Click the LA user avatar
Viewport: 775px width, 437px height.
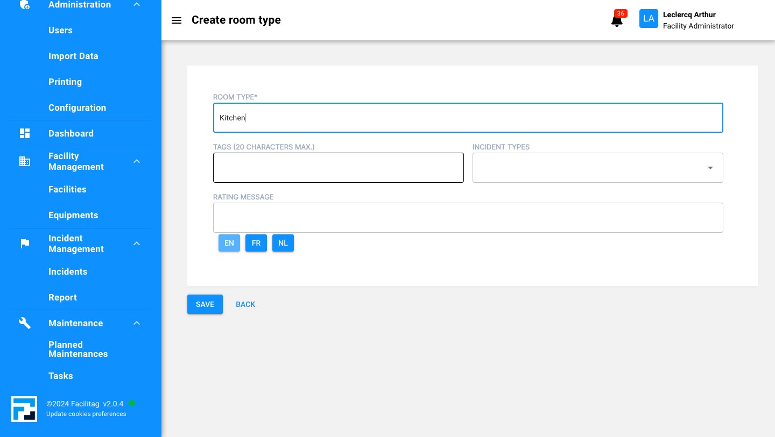[x=649, y=18]
